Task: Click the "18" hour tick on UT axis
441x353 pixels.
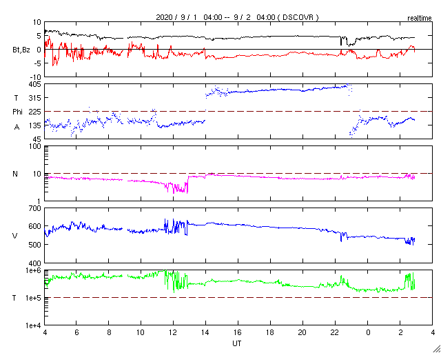Action: tap(270, 333)
